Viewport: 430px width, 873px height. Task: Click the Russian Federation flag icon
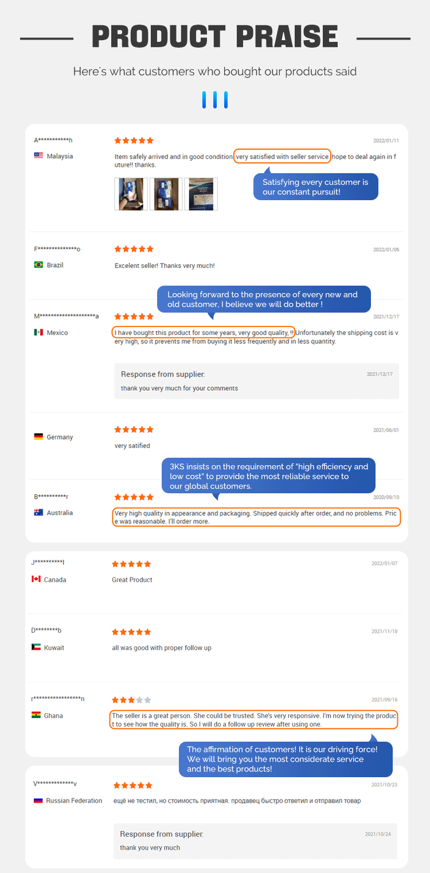tap(38, 801)
